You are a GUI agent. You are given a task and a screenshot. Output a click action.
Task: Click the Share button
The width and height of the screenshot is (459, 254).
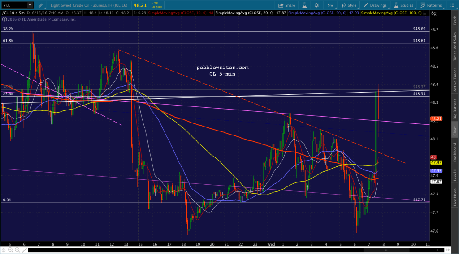[286, 5]
